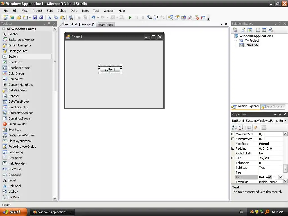This screenshot has width=288, height=216.
Task: Collapse the All Windows Forms group
Action: (x=3, y=29)
